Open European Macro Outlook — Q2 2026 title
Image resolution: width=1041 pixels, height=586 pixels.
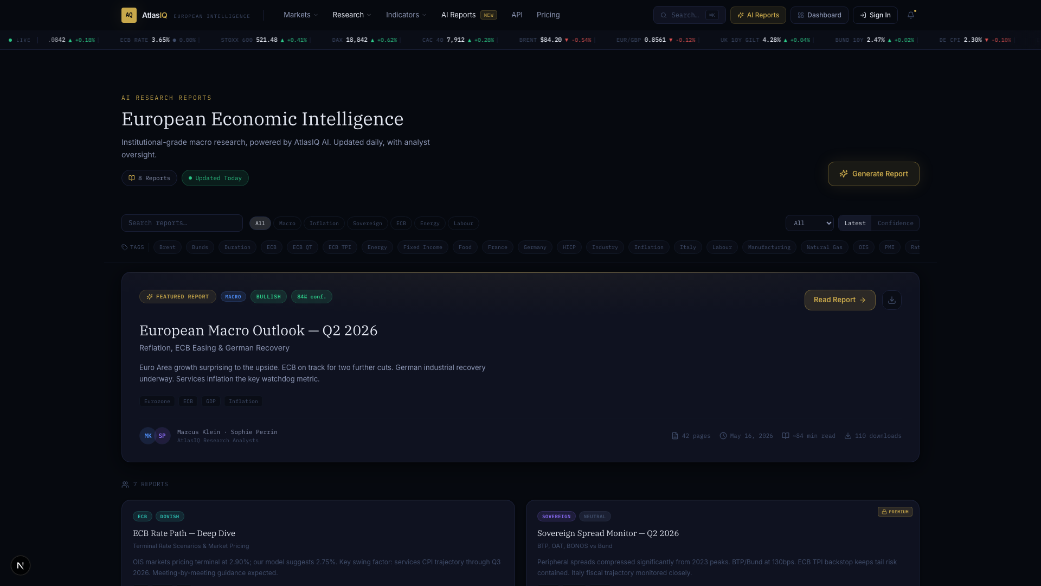(x=258, y=330)
